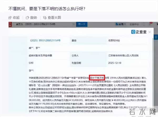Click the enlarge icon beside 查看大图
The width and height of the screenshot is (158, 117).
[45, 18]
